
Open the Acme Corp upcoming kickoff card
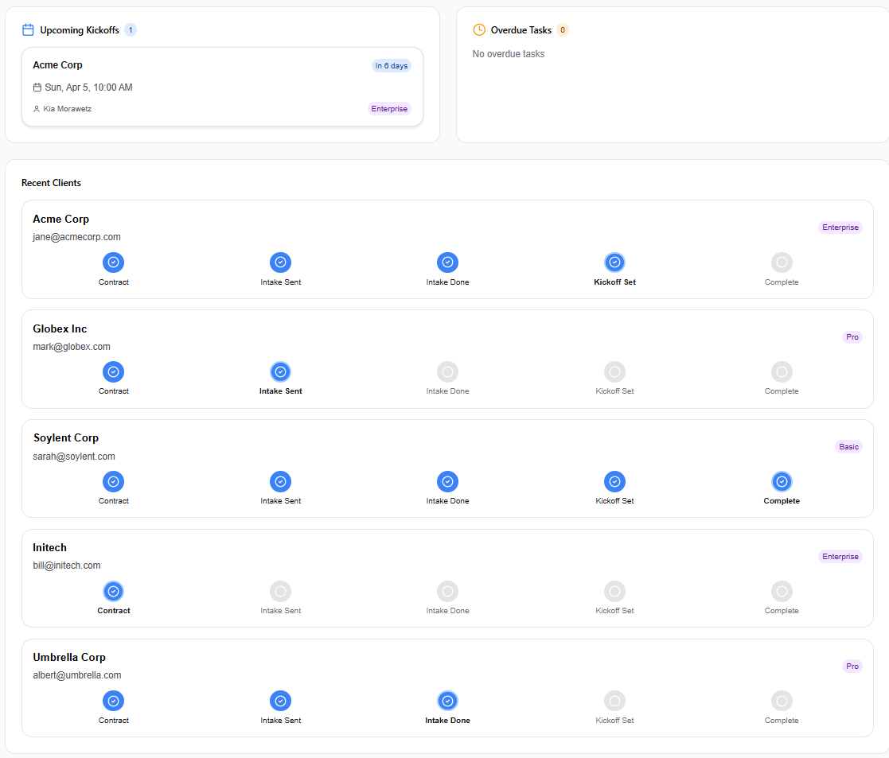coord(223,85)
